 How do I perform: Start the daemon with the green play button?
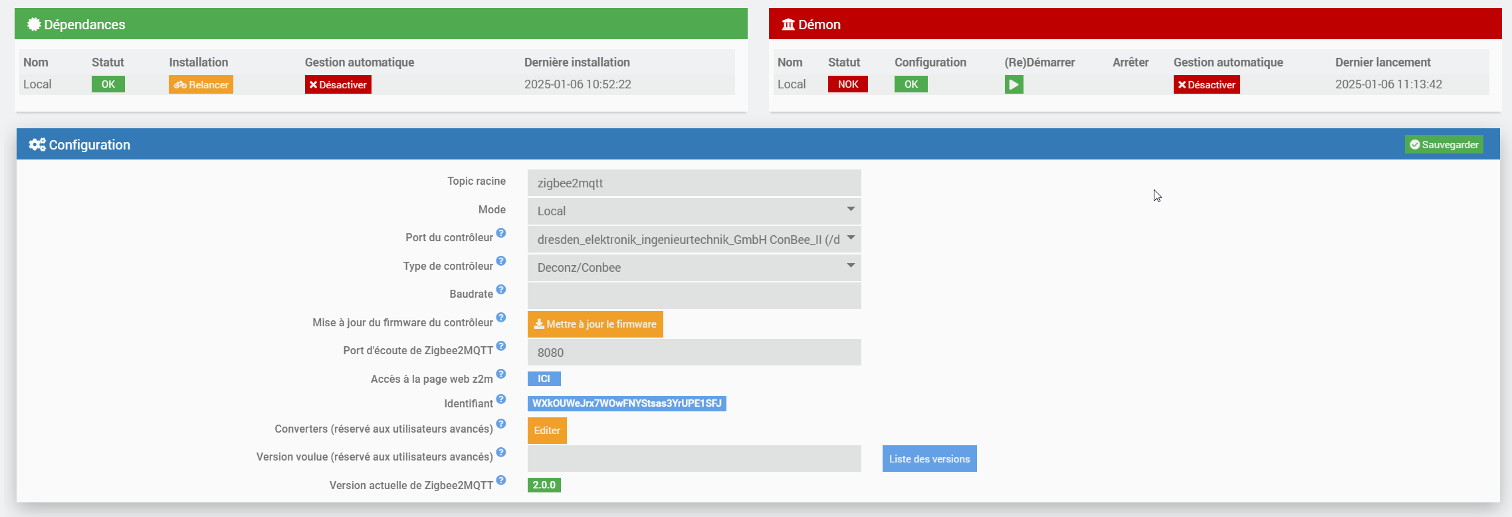pyautogui.click(x=1014, y=84)
